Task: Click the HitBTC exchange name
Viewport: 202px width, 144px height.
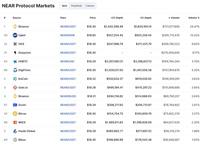Action: 23,61
